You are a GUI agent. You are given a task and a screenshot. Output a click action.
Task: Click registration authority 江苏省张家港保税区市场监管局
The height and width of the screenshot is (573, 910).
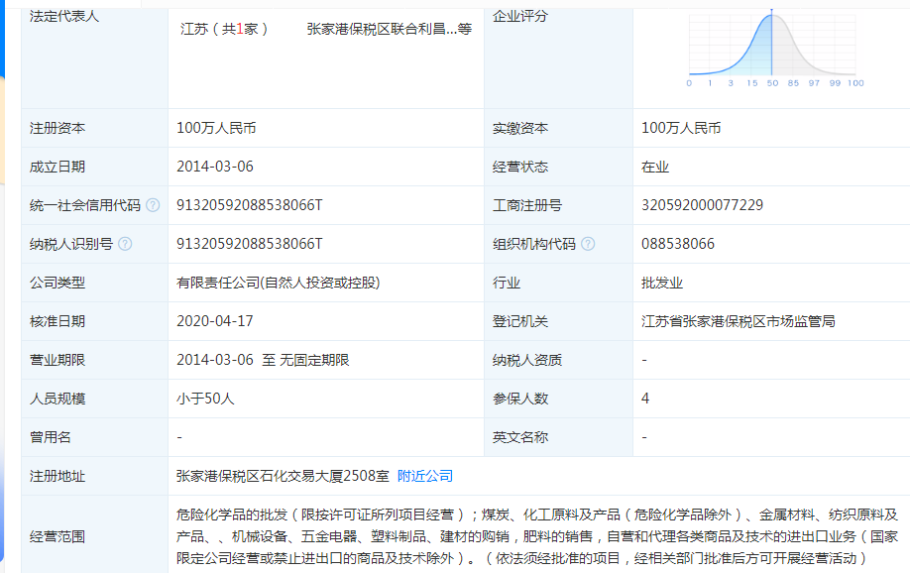tap(739, 321)
